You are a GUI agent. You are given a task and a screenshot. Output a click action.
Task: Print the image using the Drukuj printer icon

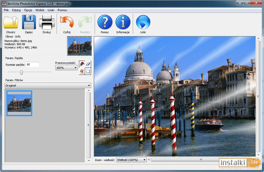(47, 22)
